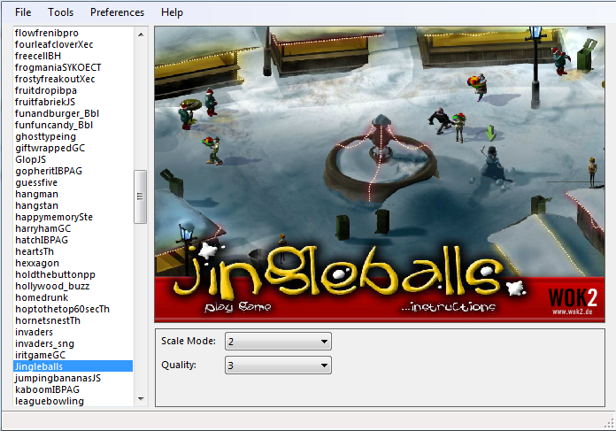Pick frostyfreakoutXec from the list

tap(73, 79)
